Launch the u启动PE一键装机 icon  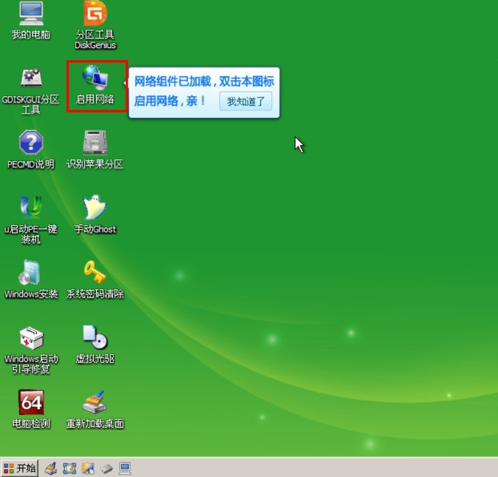[x=31, y=208]
